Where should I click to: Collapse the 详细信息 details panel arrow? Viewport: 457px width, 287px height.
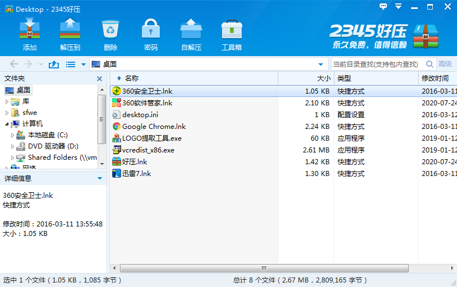coord(100,178)
